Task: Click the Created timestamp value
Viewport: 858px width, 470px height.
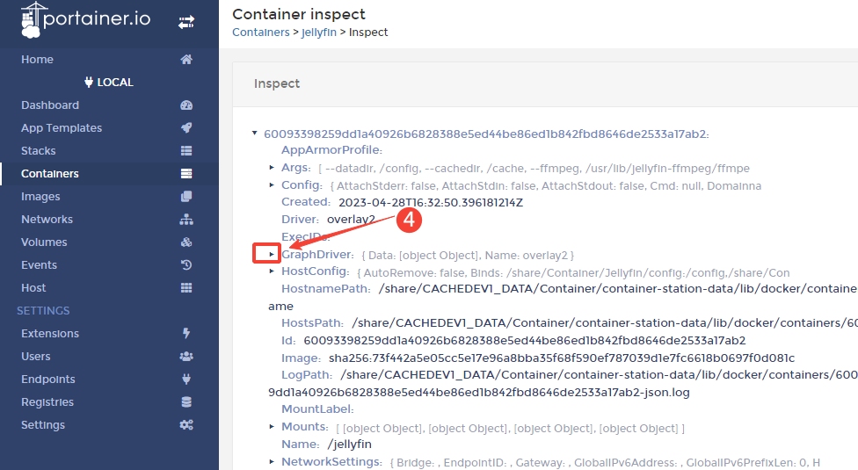Action: [x=431, y=203]
